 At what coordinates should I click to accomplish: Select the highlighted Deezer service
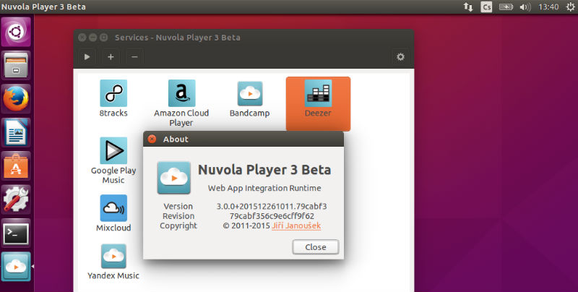tap(318, 103)
